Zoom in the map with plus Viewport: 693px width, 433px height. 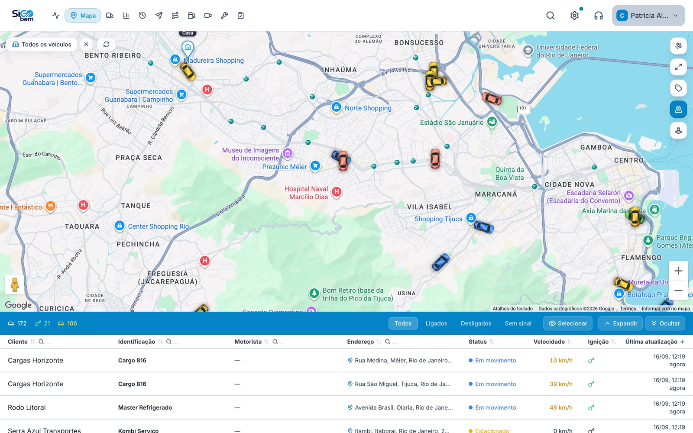[x=678, y=271]
